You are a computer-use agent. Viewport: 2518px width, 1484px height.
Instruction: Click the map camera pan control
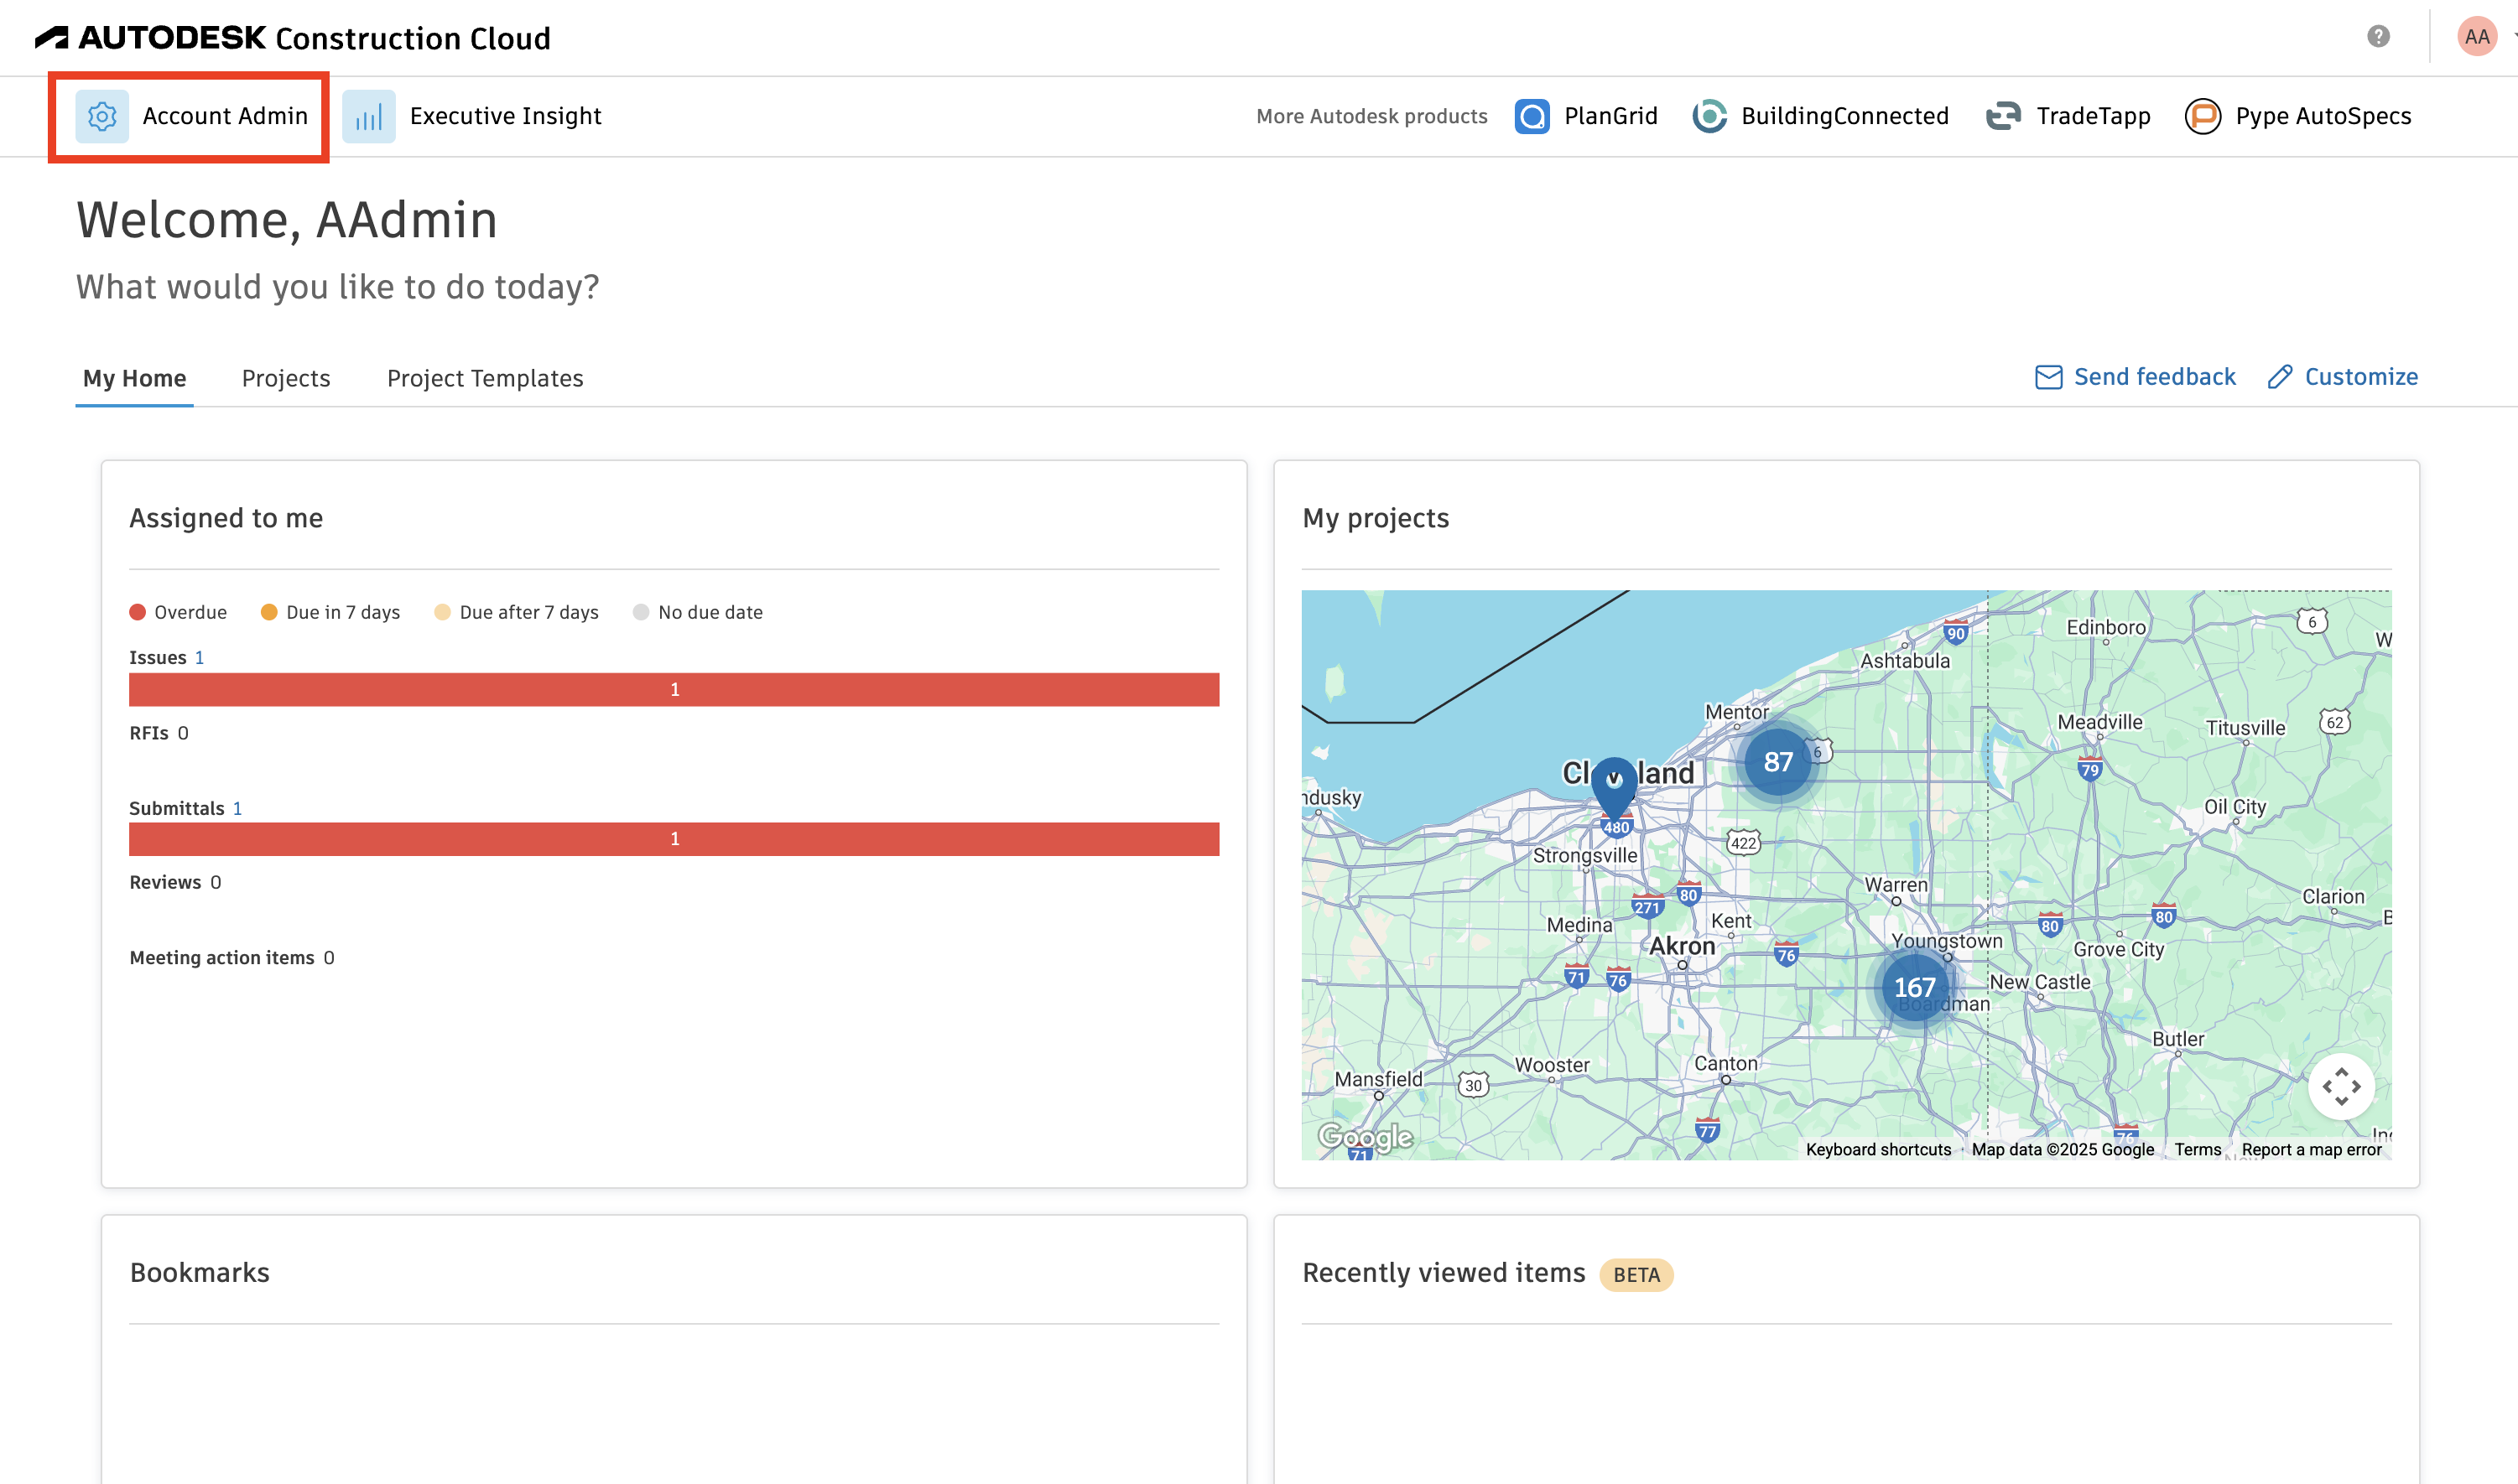coord(2341,1086)
